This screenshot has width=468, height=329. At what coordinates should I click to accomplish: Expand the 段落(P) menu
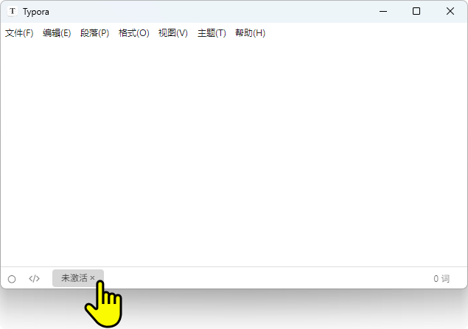click(94, 33)
